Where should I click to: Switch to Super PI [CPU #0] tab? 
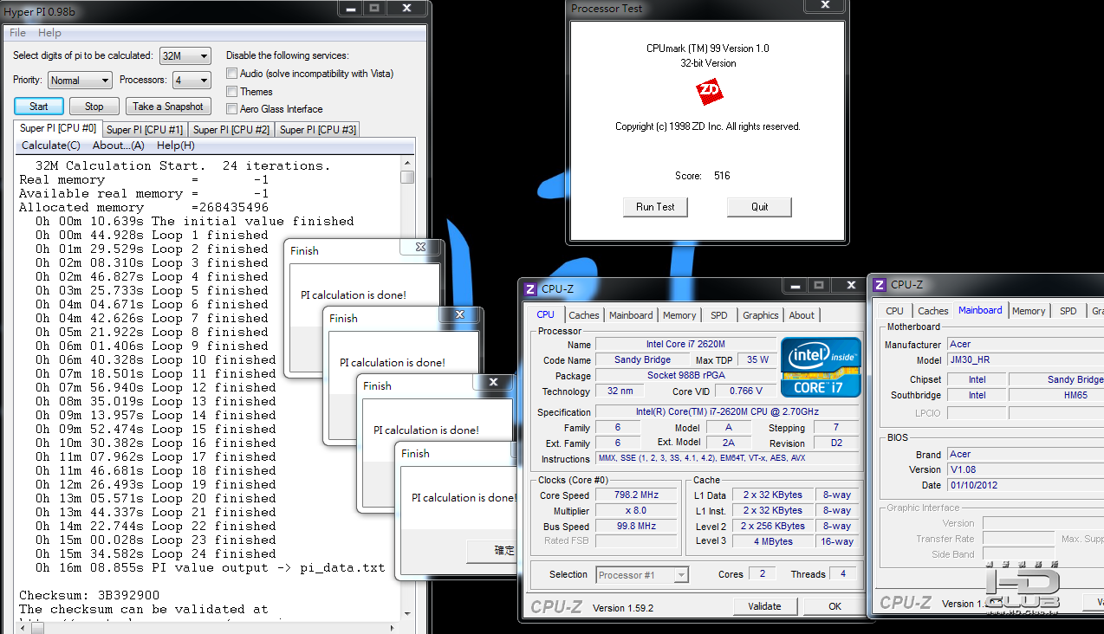(x=58, y=129)
